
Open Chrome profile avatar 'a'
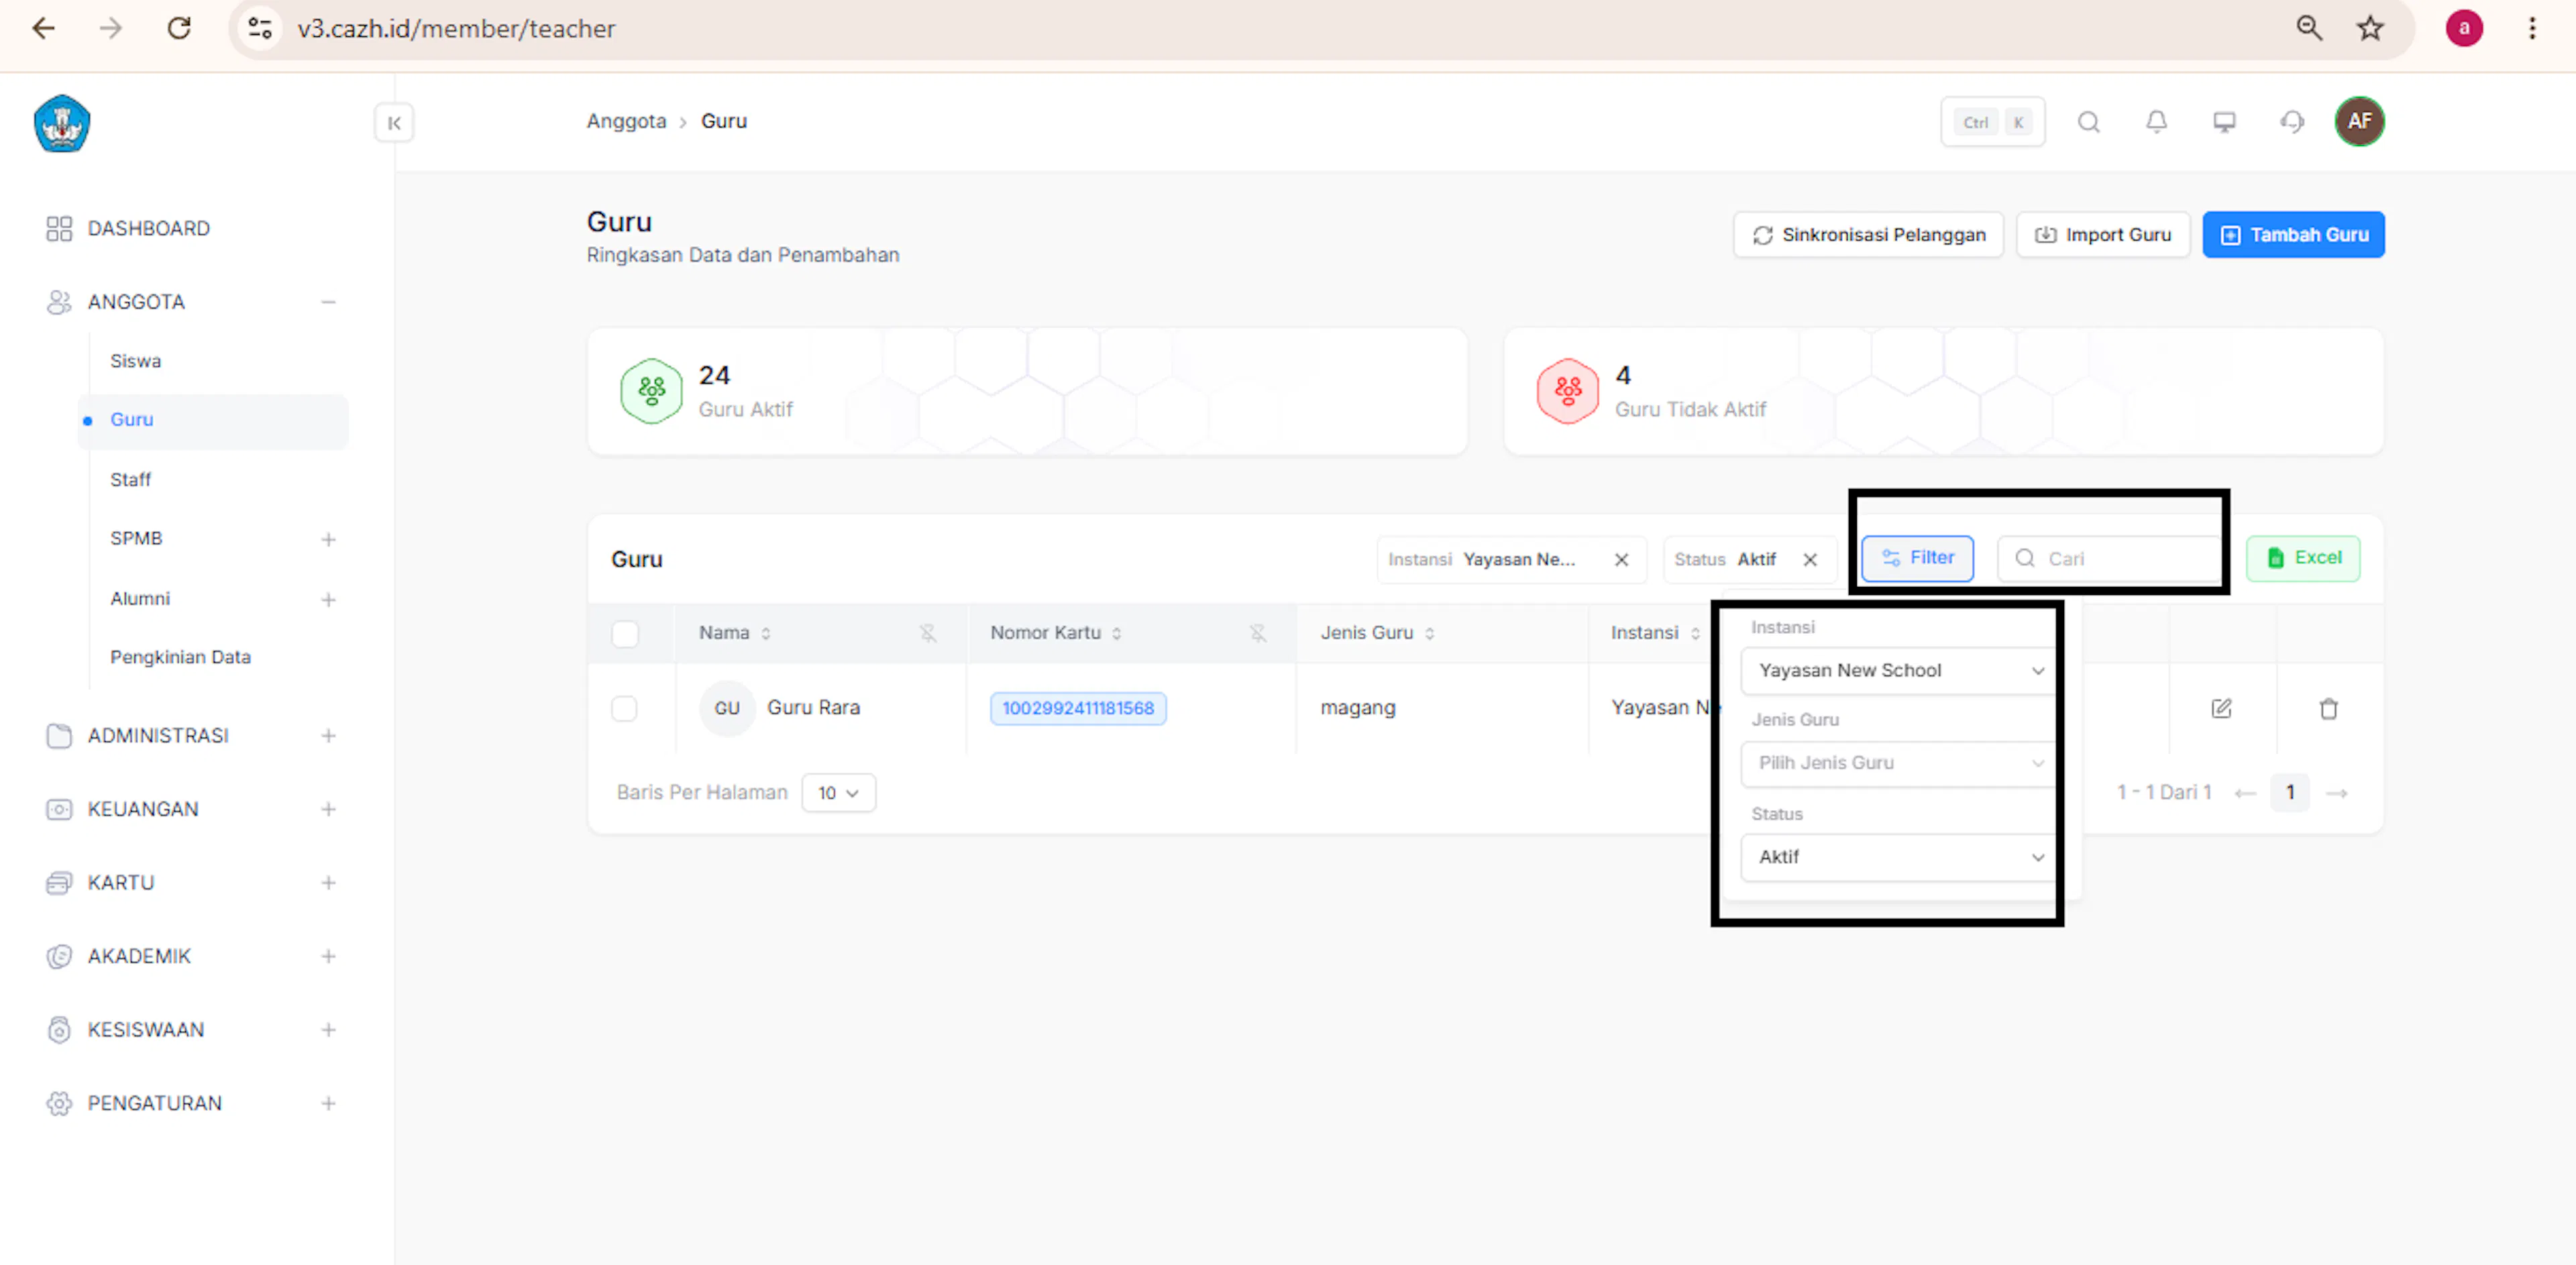point(2464,28)
